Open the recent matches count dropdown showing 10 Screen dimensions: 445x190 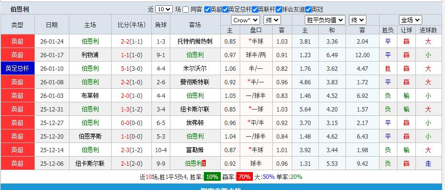point(164,9)
